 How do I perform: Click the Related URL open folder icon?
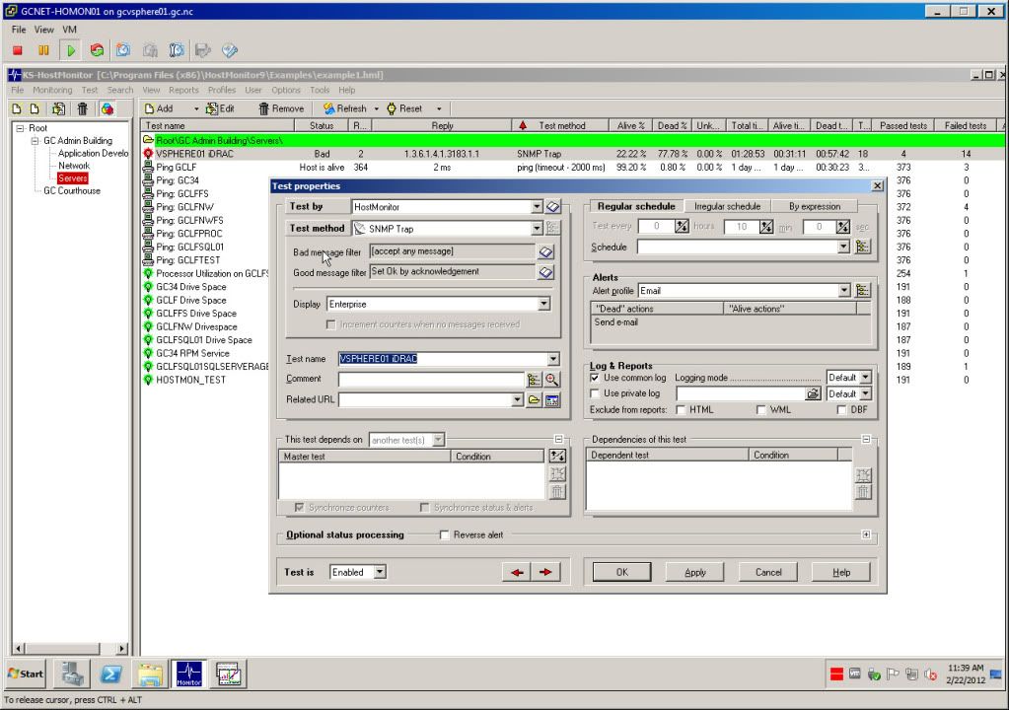coord(534,400)
